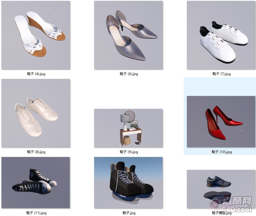
Task: Select the cork wedge sandals thumbnail
Action: pos(36,35)
